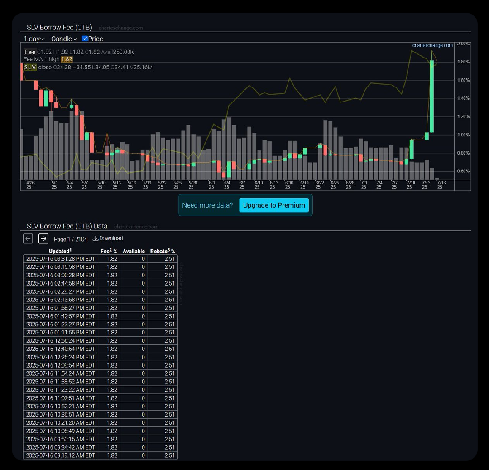Go to the next data page arrow
This screenshot has width=489, height=470.
[43, 239]
